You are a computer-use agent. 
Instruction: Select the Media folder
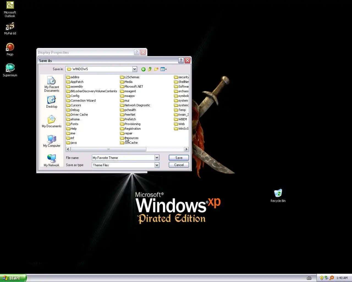click(127, 82)
